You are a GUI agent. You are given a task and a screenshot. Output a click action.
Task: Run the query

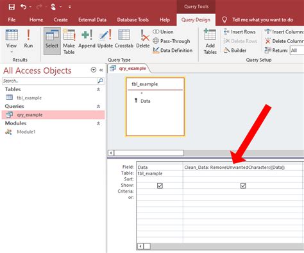(x=28, y=39)
